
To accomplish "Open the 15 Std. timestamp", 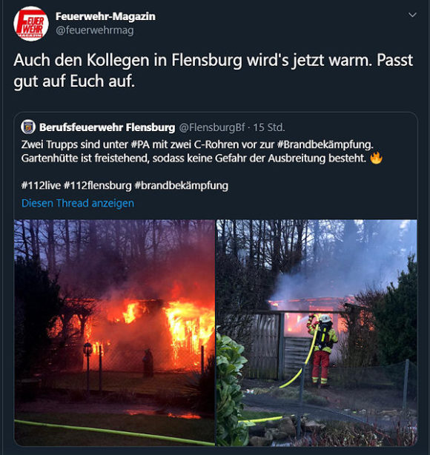I will pyautogui.click(x=269, y=127).
